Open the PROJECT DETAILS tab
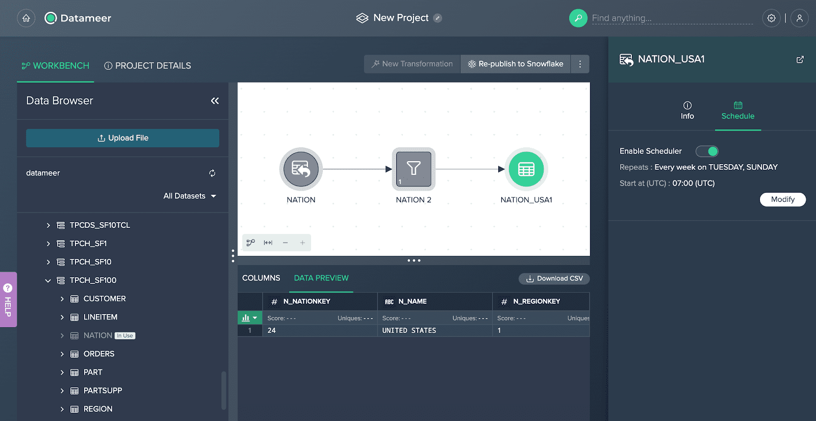The image size is (816, 421). click(147, 66)
